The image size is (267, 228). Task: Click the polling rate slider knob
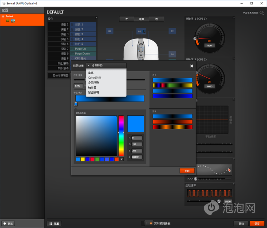(219, 201)
